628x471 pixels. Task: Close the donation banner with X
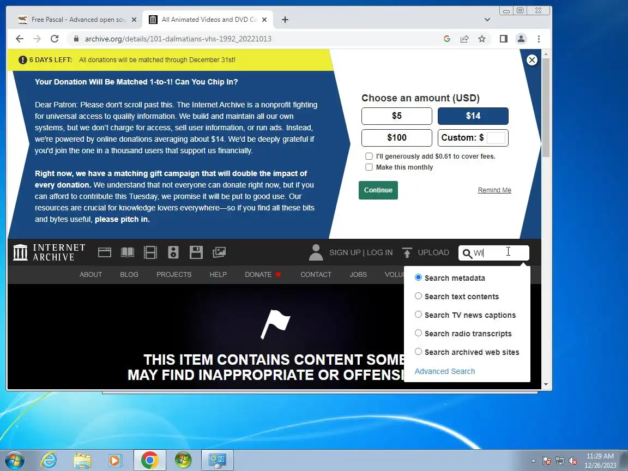[x=532, y=60]
